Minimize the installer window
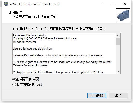The width and height of the screenshot is (133, 103). pos(101,4)
